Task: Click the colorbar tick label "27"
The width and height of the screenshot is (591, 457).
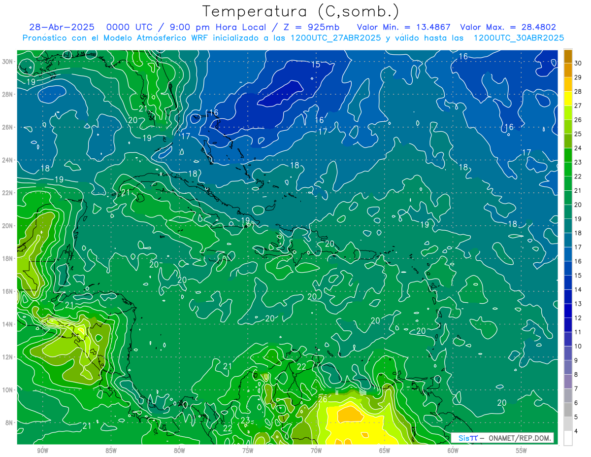Action: pos(578,105)
